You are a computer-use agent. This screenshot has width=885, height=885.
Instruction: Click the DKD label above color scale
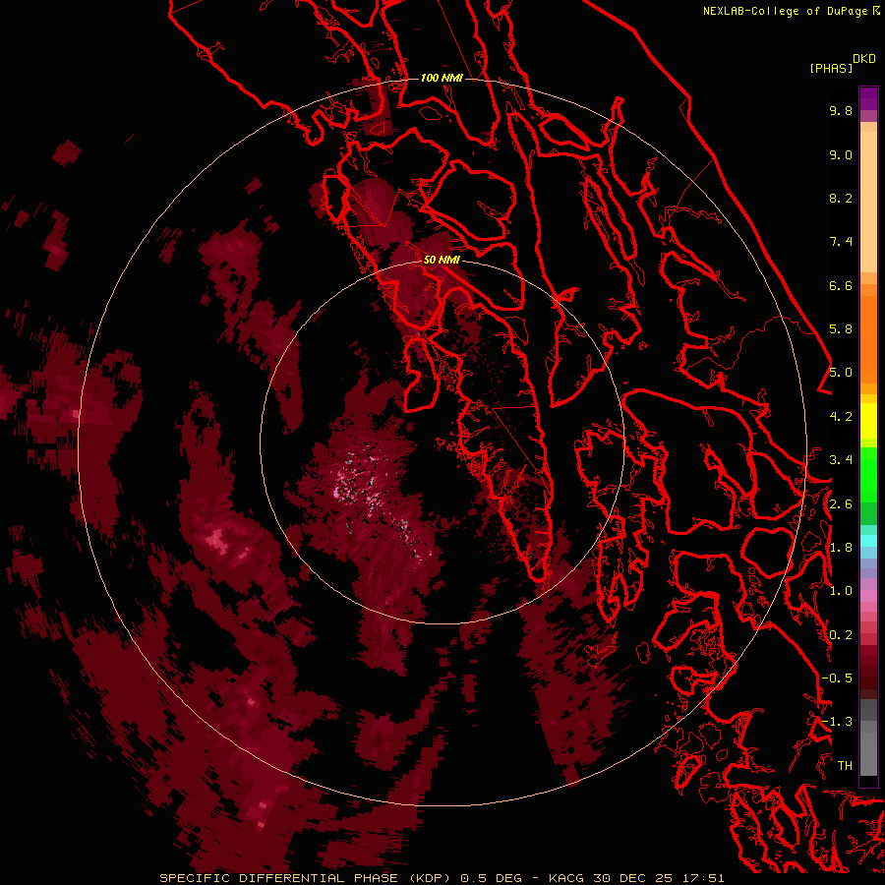[x=864, y=59]
